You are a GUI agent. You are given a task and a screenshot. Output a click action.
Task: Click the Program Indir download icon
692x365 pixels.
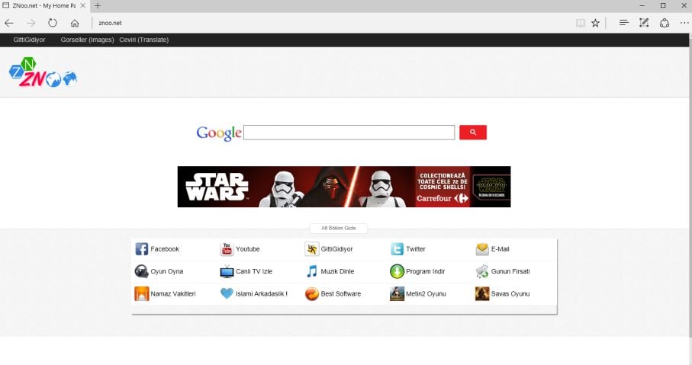coord(397,271)
